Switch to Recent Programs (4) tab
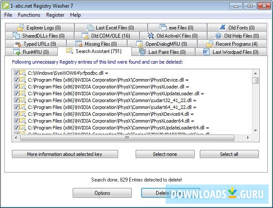The width and height of the screenshot is (273, 208). pos(232,44)
